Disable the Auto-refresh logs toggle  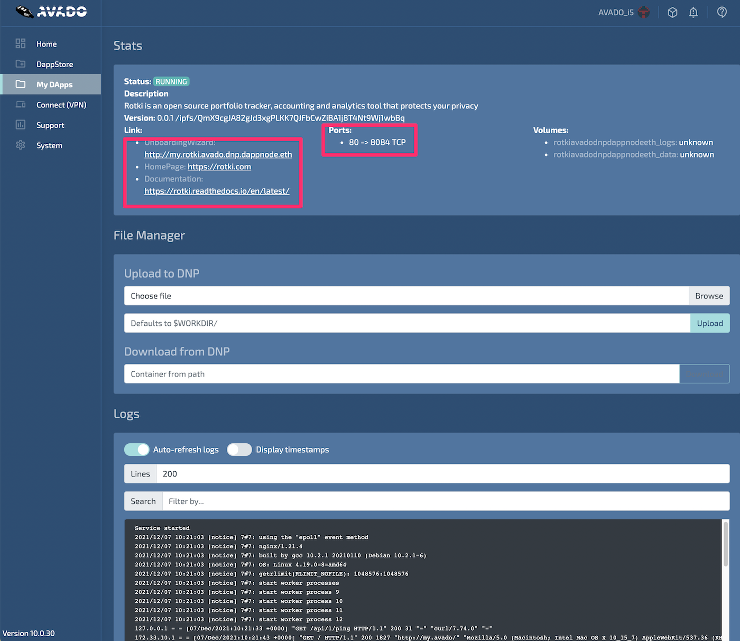point(137,450)
